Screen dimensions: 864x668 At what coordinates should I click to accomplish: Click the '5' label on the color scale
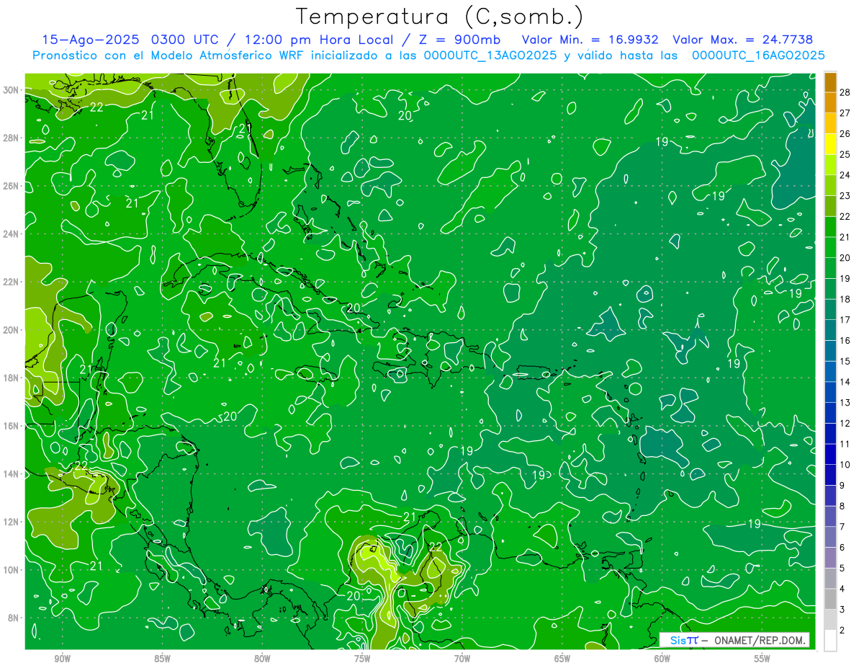(x=842, y=569)
